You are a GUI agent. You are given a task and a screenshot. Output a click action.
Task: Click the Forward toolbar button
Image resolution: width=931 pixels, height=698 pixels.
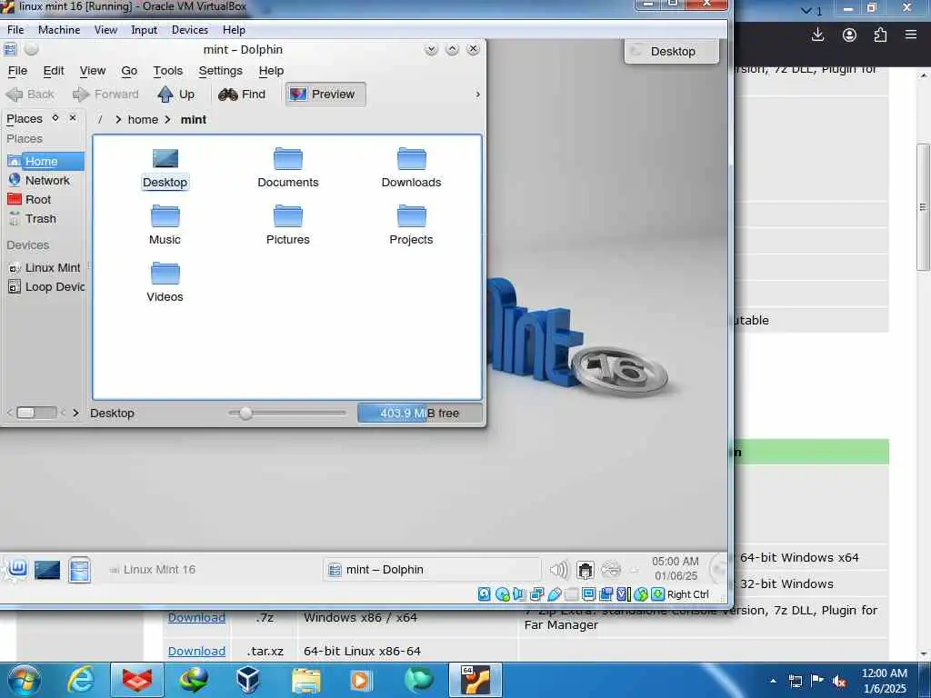tap(105, 94)
